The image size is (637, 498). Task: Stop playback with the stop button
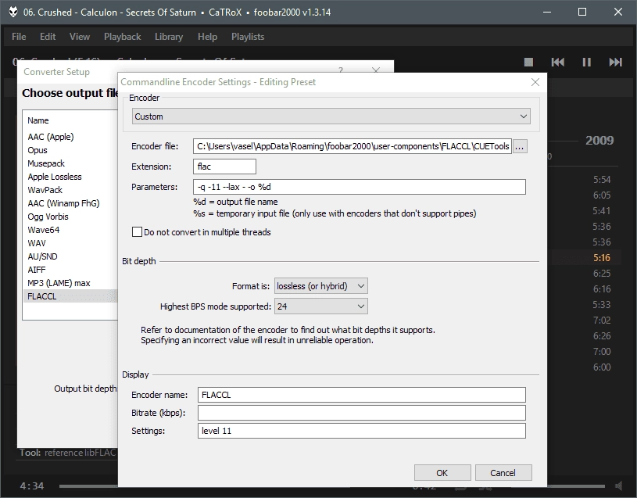[528, 62]
